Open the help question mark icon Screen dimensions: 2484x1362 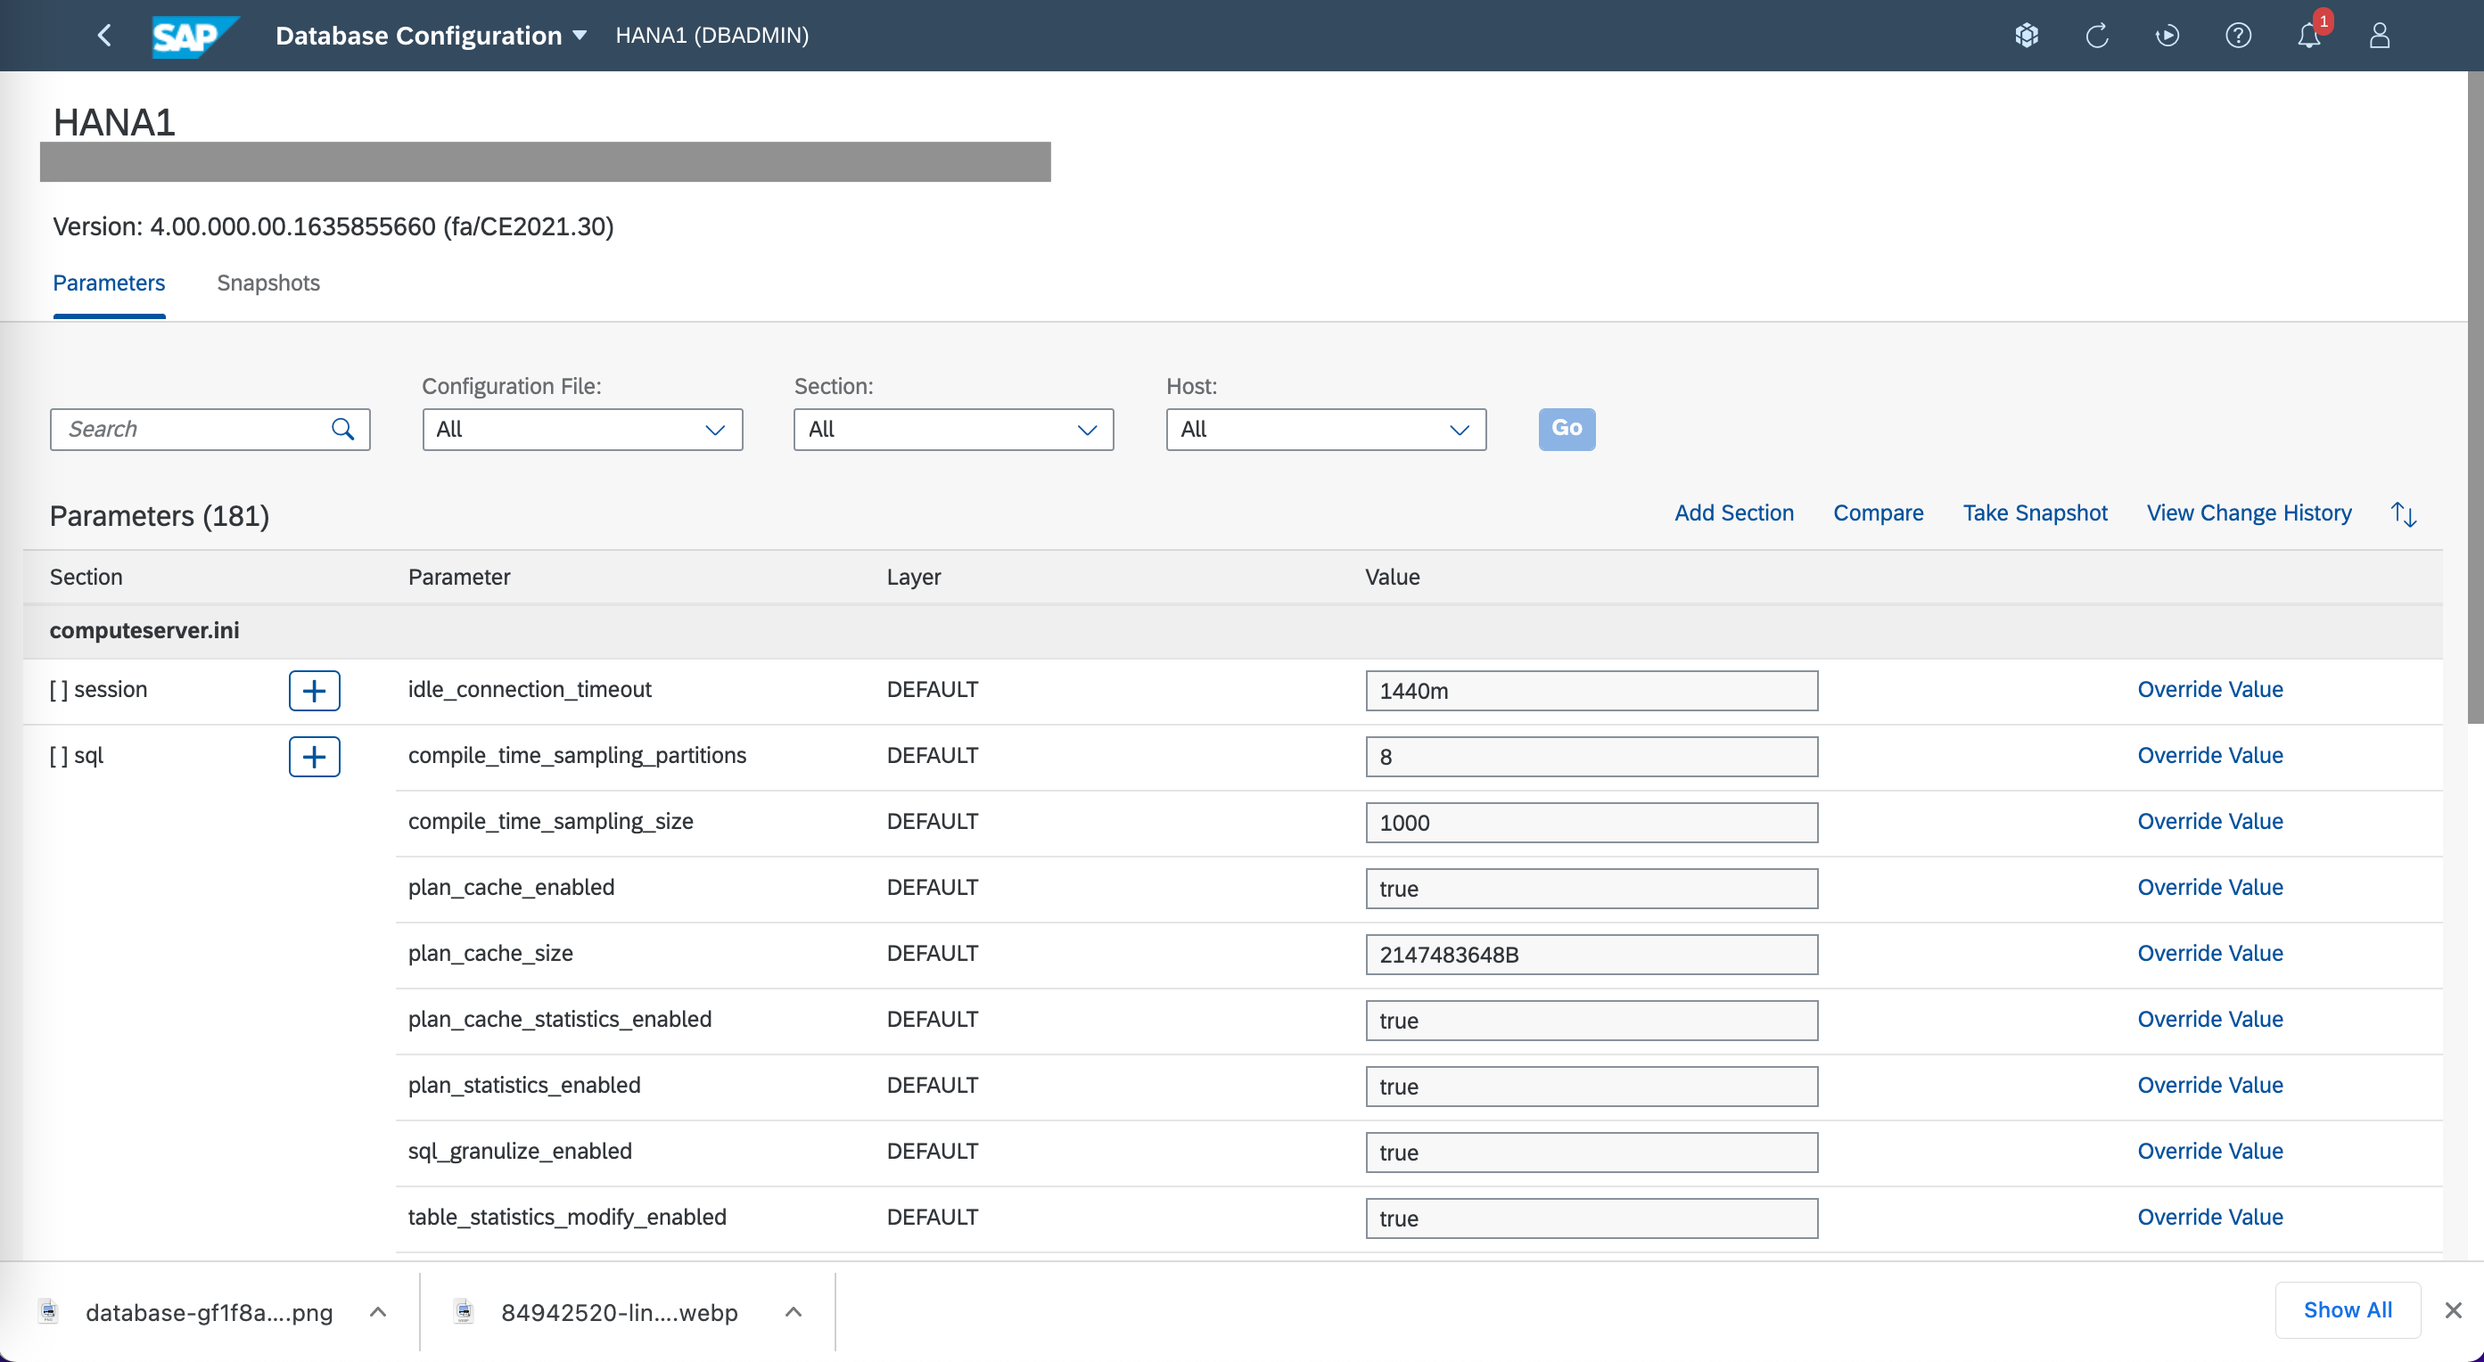[2237, 36]
